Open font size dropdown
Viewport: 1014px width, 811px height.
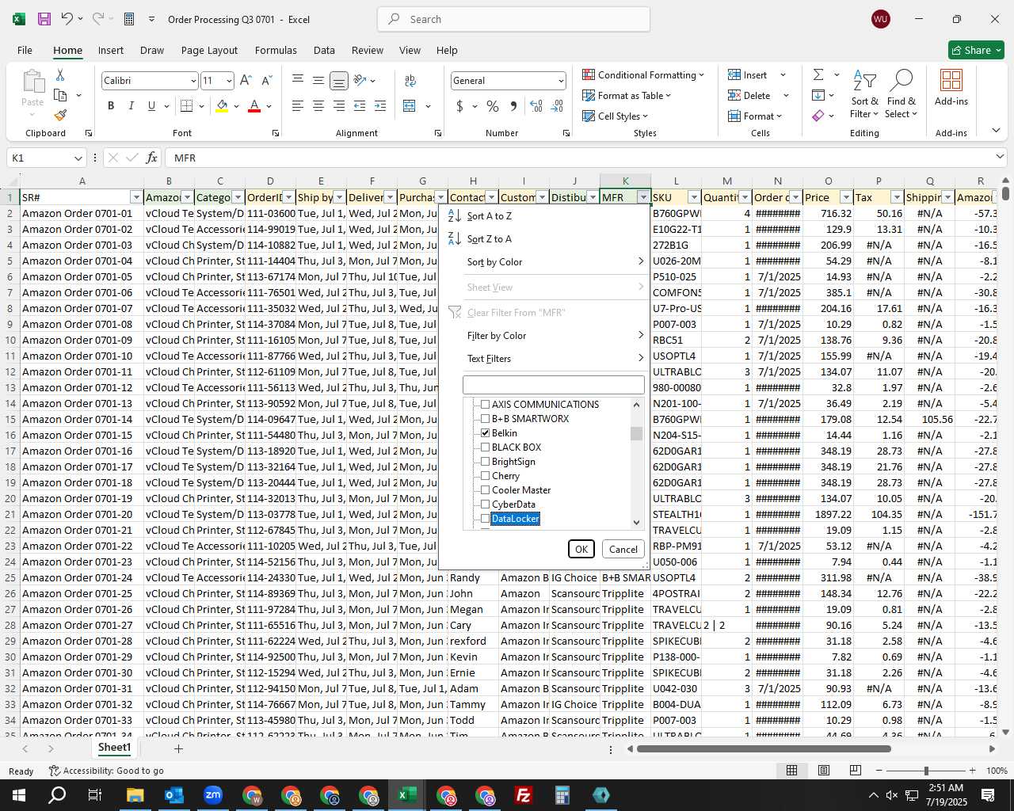(229, 81)
